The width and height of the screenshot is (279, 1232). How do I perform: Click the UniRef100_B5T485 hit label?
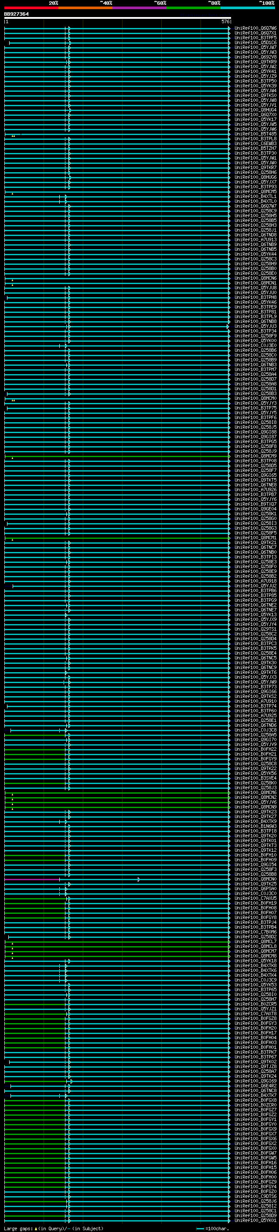tap(255, 134)
